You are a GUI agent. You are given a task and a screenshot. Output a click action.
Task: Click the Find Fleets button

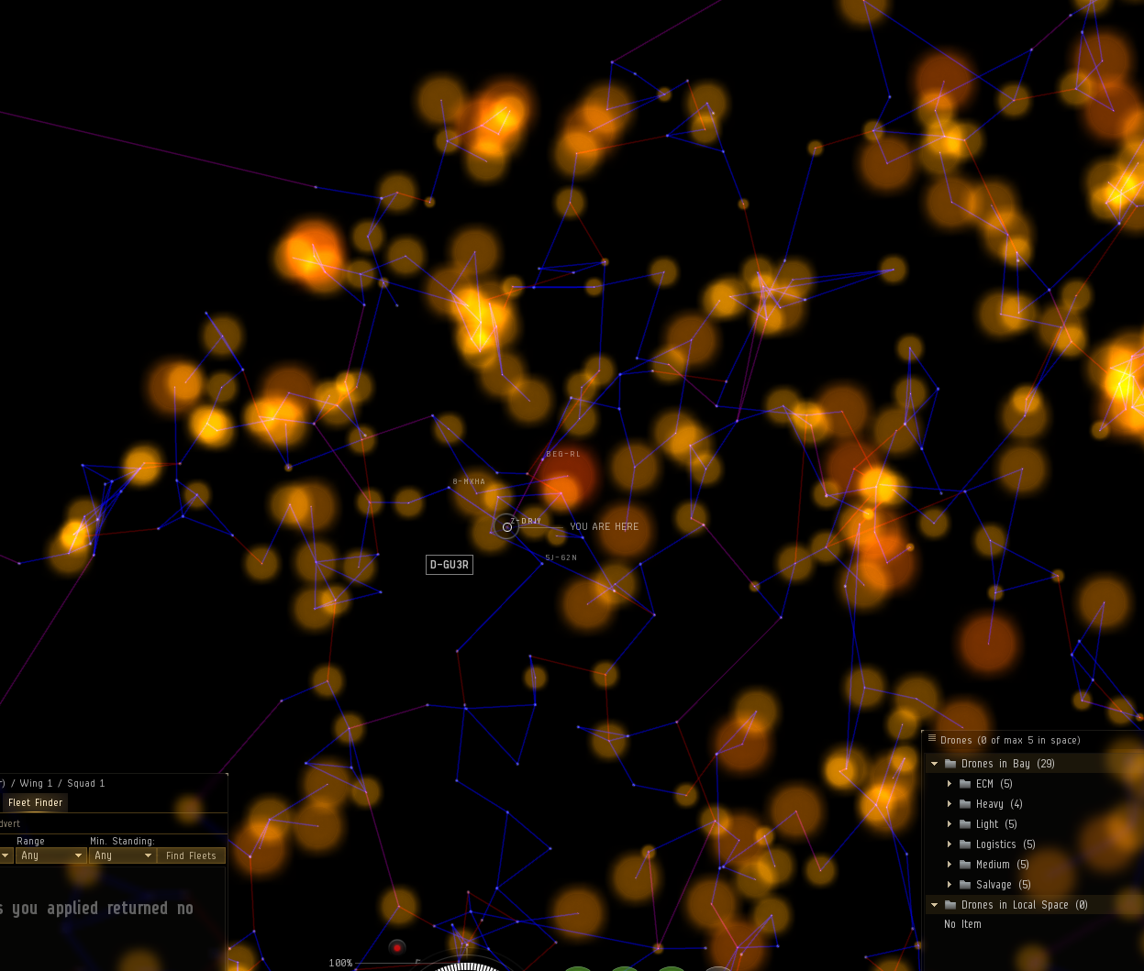coord(191,855)
